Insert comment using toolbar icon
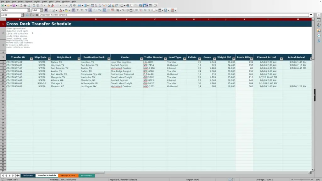Image resolution: width=322 pixels, height=181 pixels. 132,6
